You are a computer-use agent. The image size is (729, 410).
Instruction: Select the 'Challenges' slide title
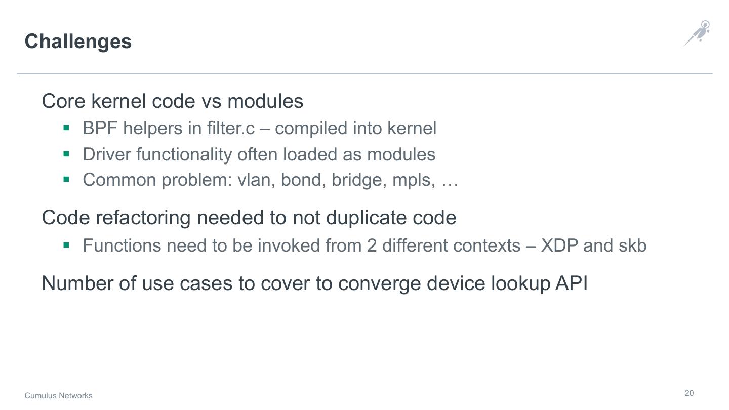(78, 42)
